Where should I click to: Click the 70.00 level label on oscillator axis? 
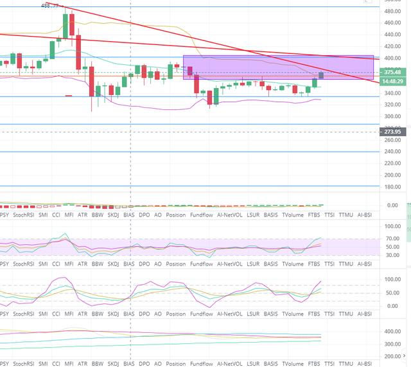(392, 238)
